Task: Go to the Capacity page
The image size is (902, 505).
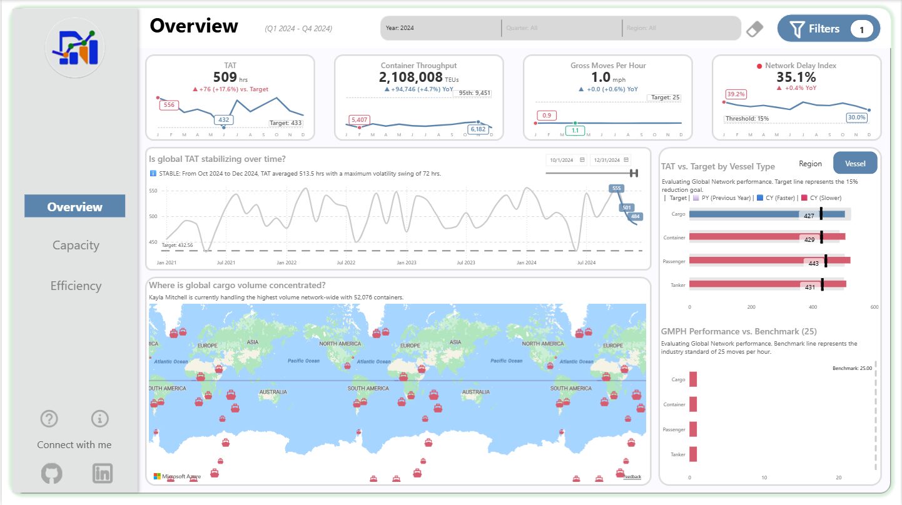Action: click(76, 245)
